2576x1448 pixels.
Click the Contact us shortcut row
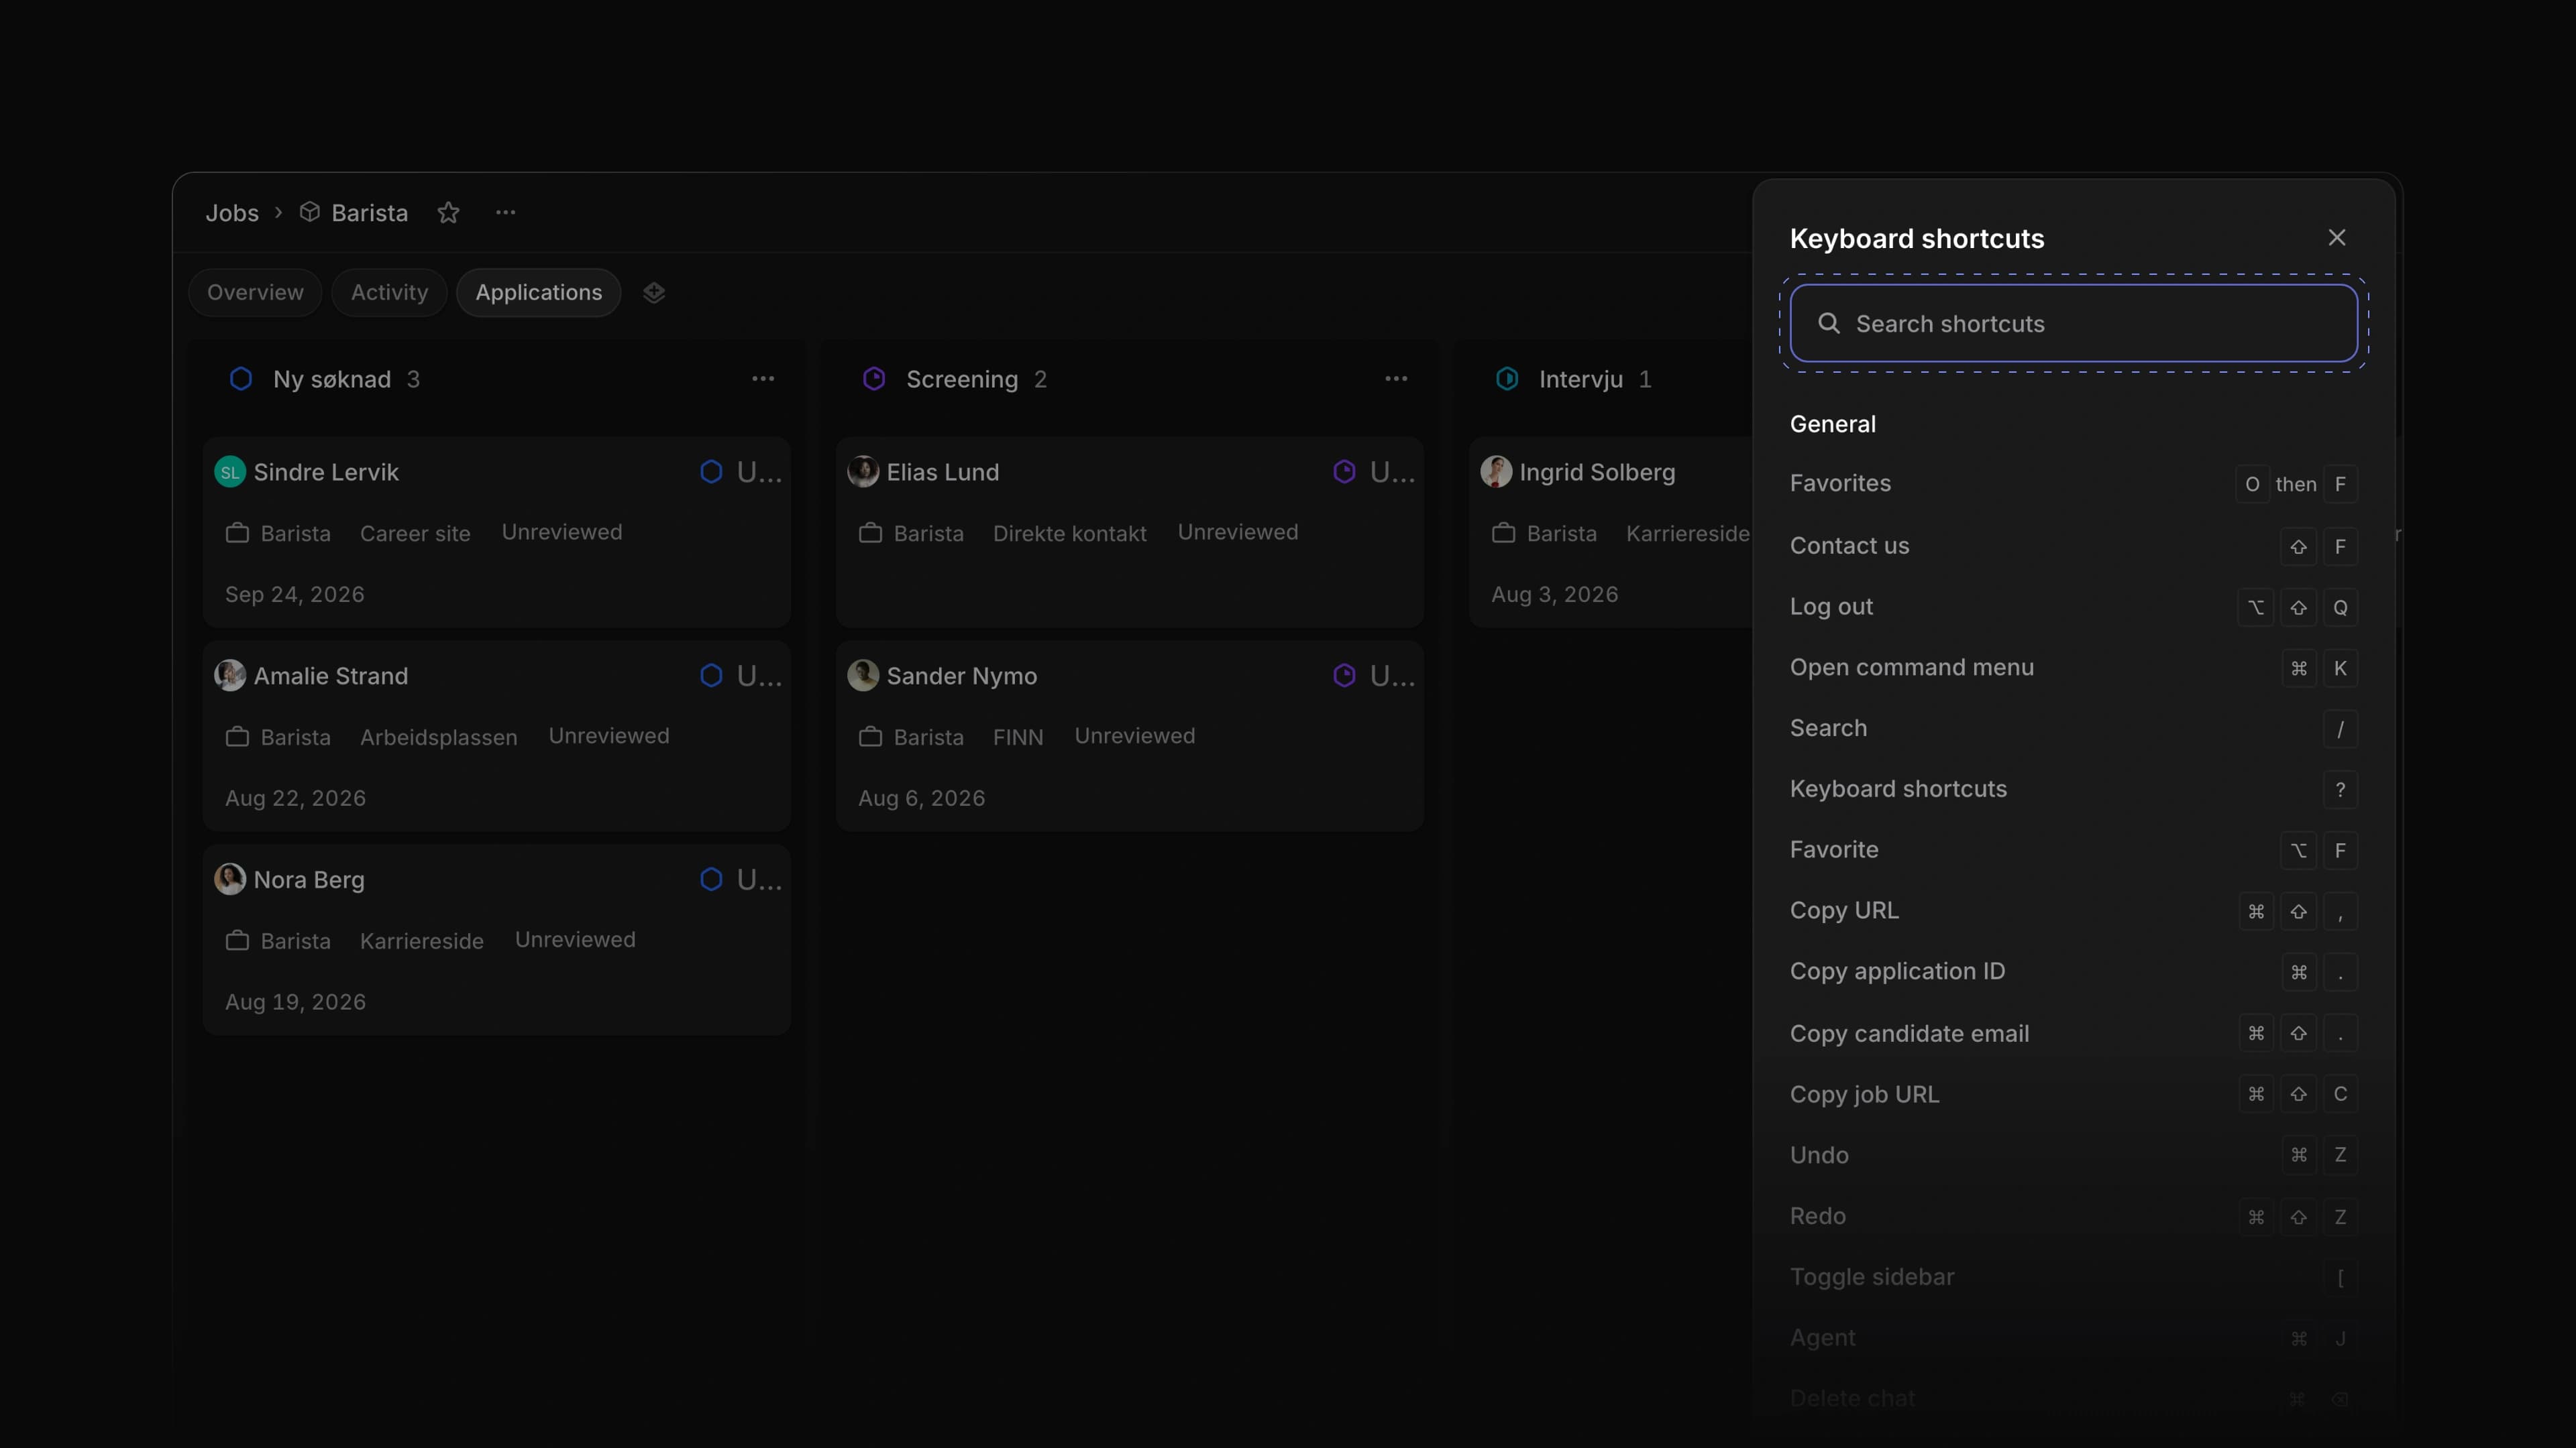pos(2073,546)
